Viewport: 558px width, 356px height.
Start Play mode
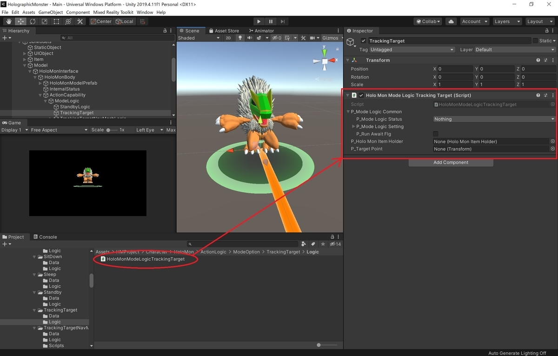point(259,21)
